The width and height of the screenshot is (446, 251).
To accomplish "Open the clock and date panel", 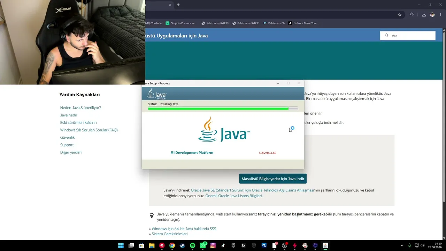I will pyautogui.click(x=435, y=245).
